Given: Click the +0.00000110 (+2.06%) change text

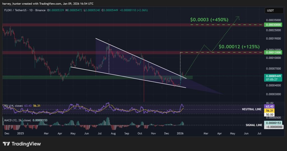Looking at the screenshot, I should [x=134, y=10].
